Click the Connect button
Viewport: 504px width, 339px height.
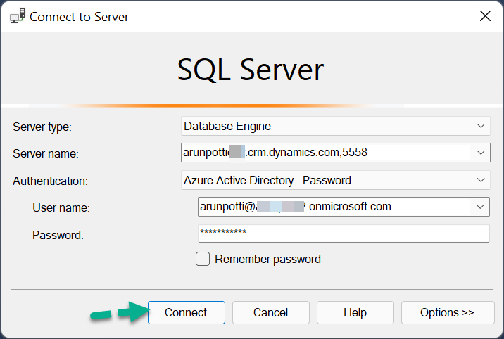coord(187,312)
